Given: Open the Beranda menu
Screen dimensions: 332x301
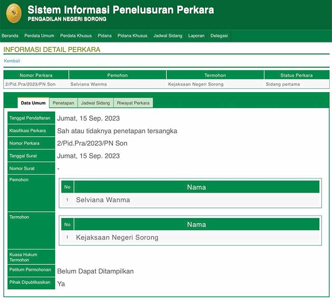Looking at the screenshot, I should pos(10,36).
